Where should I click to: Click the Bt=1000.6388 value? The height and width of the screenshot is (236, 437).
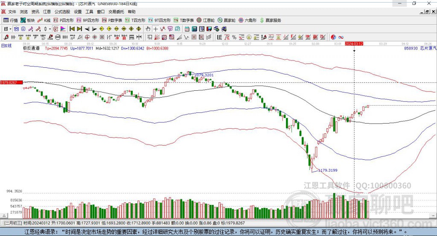tap(157, 49)
